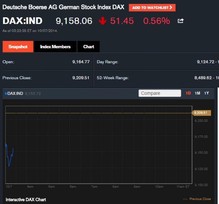Image resolution: width=219 pixels, height=204 pixels.
Task: Select the 1D chart range
Action: click(188, 93)
